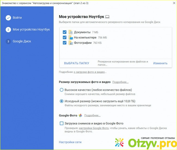This screenshot has height=150, width=177.
Task: Go to 'Google Диск' step in sidebar
Action: 22,41
